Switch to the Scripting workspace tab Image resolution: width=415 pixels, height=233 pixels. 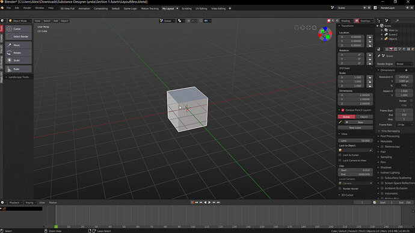point(186,8)
